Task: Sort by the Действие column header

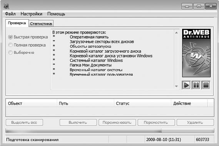Action: 189,103
